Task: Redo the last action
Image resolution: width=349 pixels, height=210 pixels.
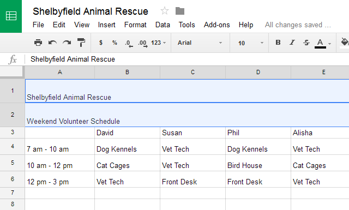Action: coord(67,43)
